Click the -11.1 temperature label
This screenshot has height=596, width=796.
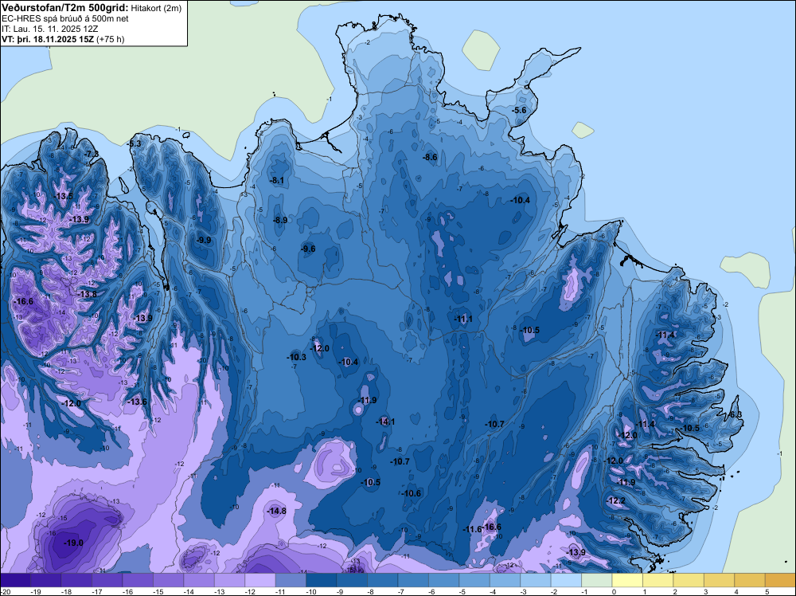463,319
